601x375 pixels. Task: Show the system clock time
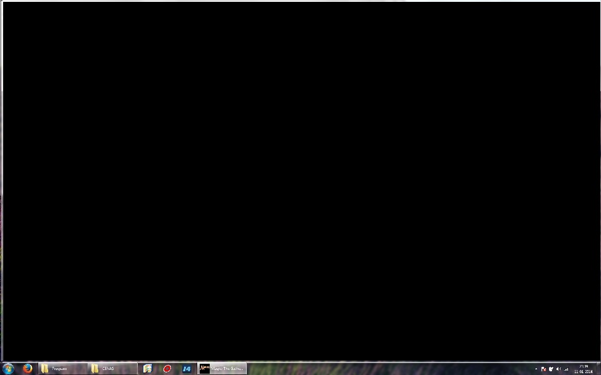click(583, 366)
